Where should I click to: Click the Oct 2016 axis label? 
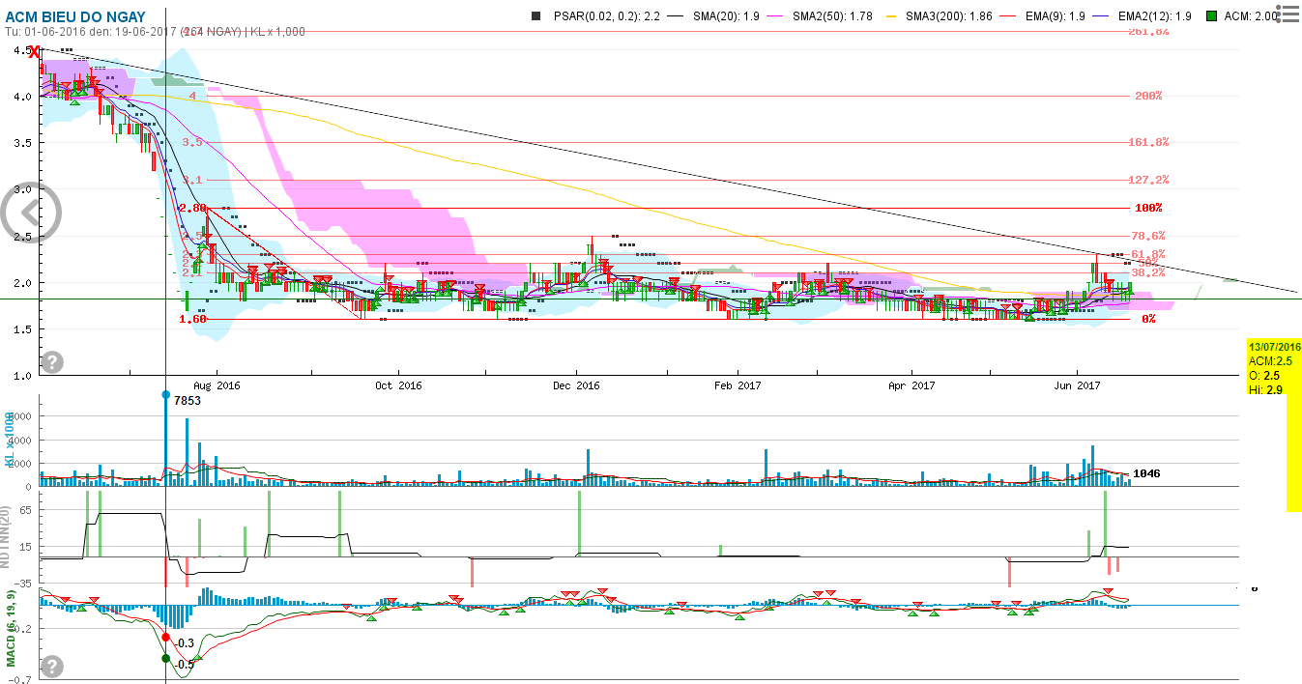coord(398,385)
